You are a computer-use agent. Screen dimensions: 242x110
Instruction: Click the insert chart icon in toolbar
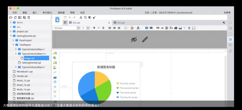(x=176, y=28)
